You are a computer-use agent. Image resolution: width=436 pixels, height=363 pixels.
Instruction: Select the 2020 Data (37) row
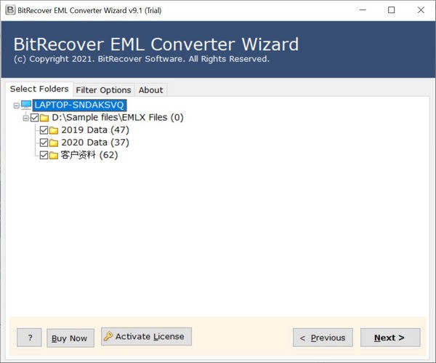pyautogui.click(x=95, y=143)
